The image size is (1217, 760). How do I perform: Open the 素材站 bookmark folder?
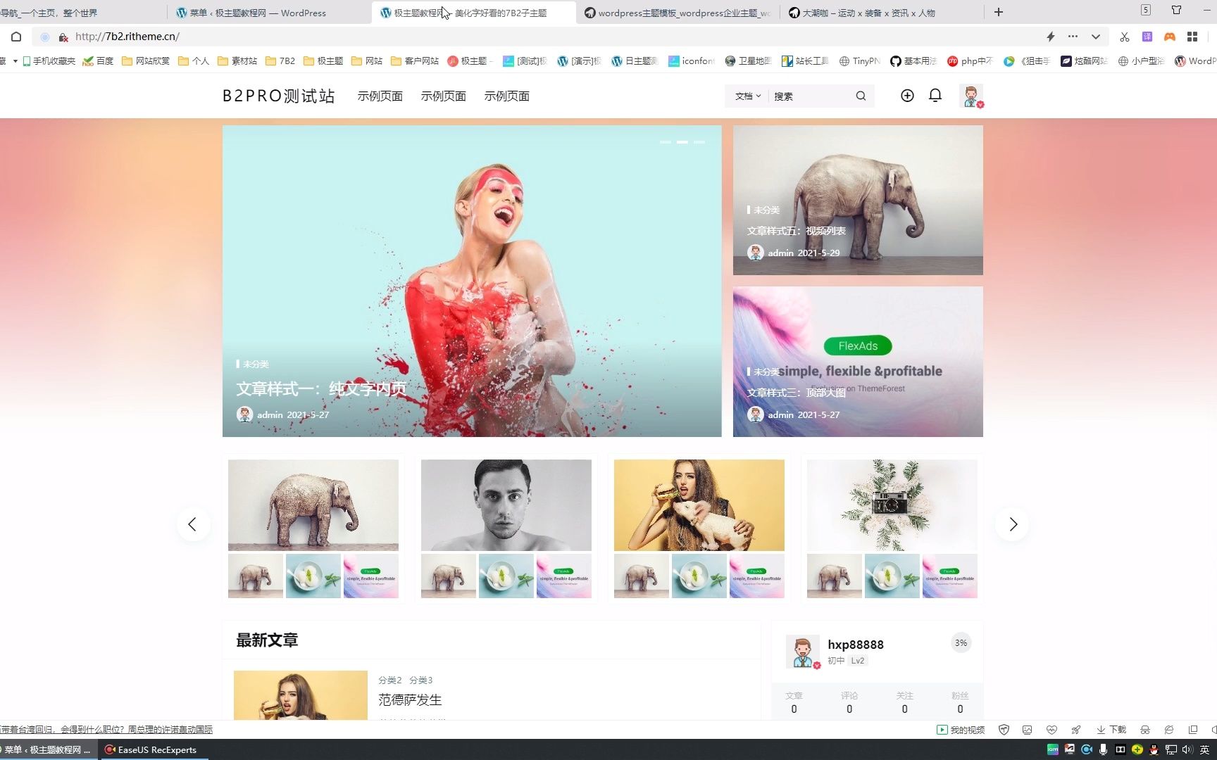[x=237, y=61]
